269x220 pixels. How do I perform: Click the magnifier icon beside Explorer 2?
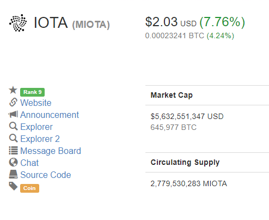[x=13, y=138]
